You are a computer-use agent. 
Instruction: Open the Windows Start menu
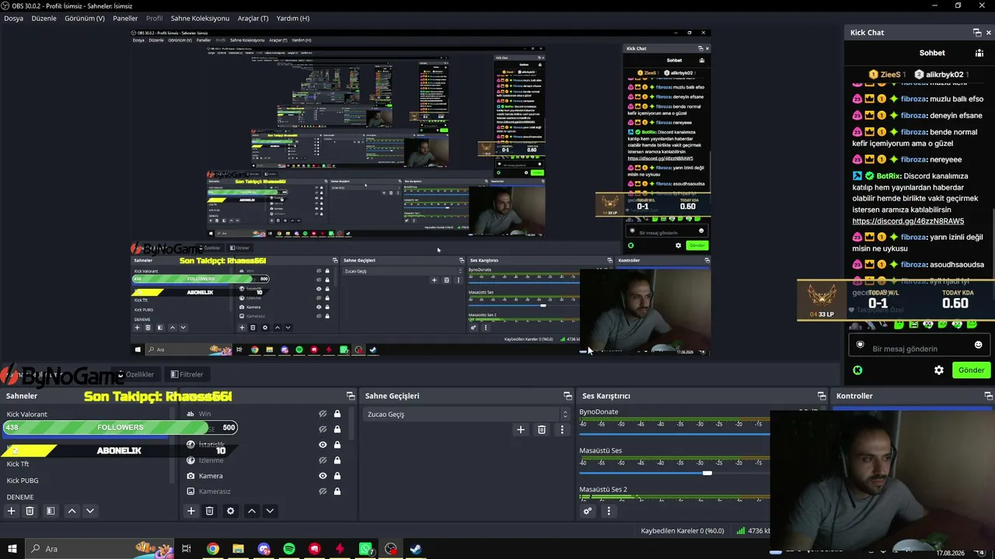(x=12, y=549)
